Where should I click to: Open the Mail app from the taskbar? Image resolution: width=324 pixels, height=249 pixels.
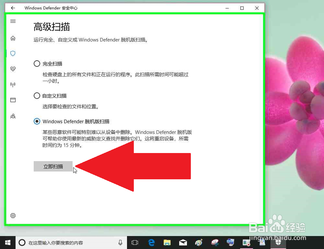pyautogui.click(x=183, y=243)
